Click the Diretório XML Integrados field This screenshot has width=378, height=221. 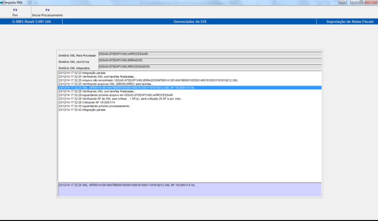click(x=210, y=67)
